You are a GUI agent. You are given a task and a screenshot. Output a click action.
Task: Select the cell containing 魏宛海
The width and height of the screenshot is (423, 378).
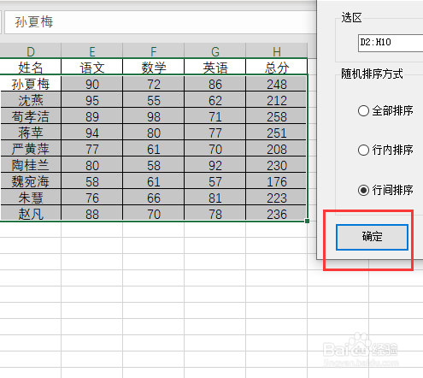pos(31,181)
